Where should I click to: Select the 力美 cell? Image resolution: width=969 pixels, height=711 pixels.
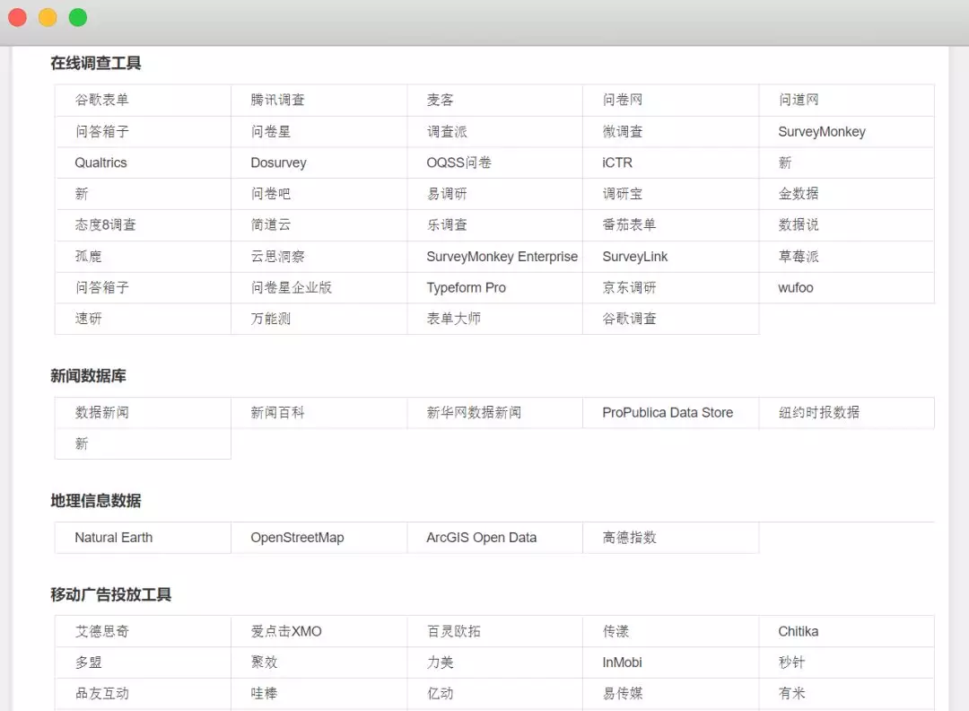click(x=440, y=663)
